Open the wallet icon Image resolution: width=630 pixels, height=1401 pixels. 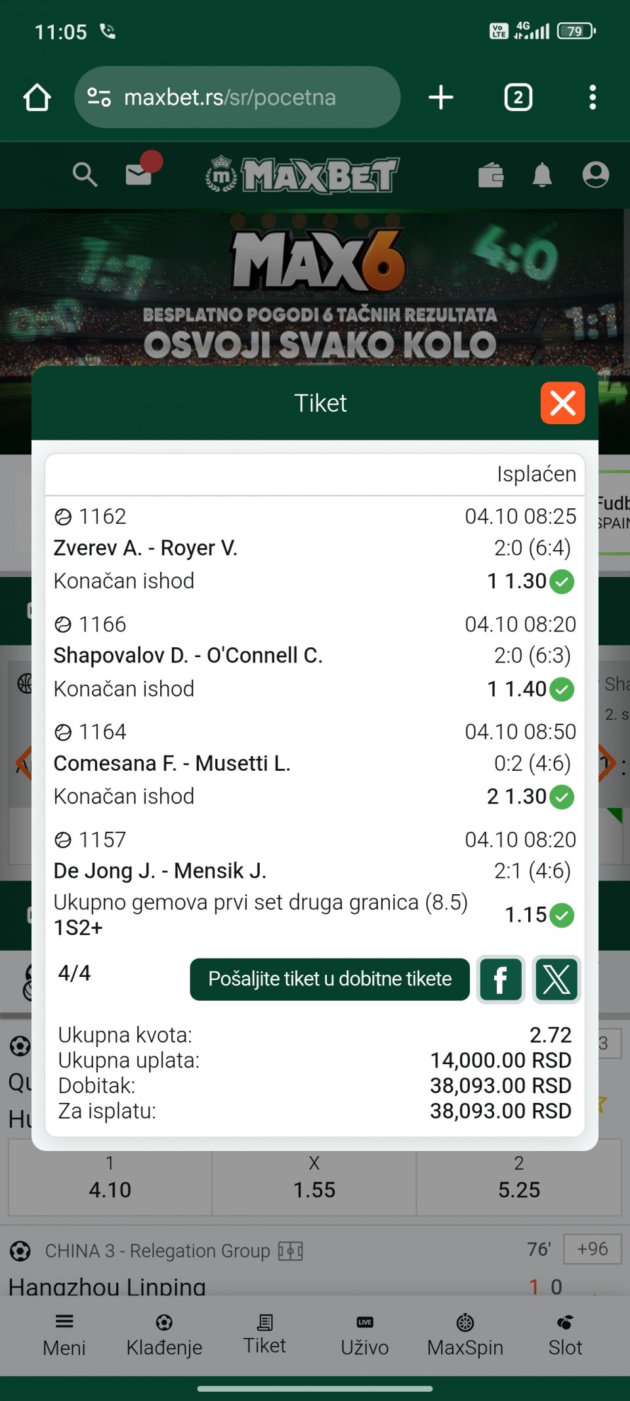491,175
